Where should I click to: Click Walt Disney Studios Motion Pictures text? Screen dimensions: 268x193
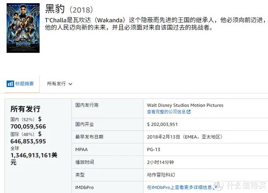(x=185, y=105)
